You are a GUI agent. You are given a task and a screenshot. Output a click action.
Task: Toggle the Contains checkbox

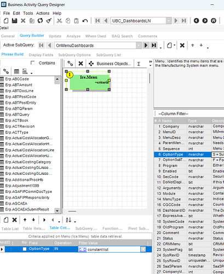33,63
